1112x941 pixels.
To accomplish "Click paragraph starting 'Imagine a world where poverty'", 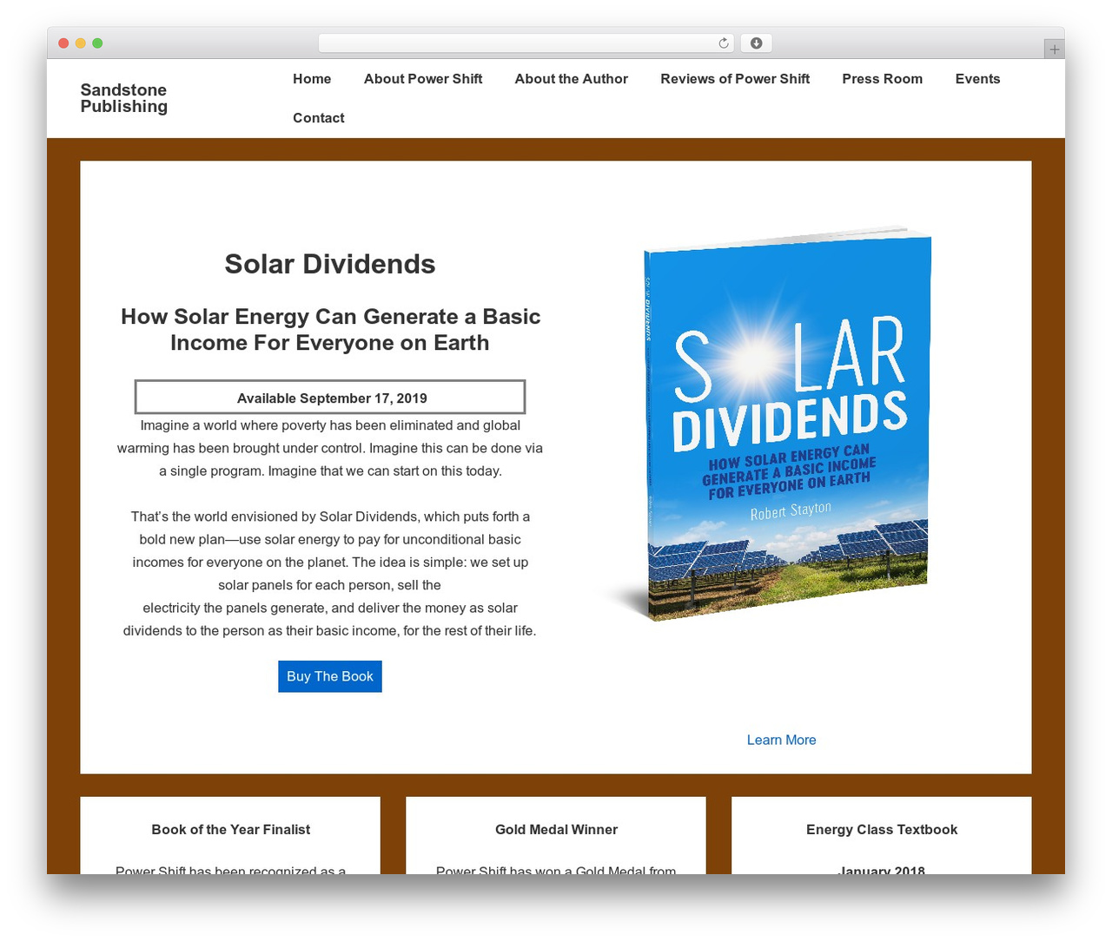I will [330, 448].
